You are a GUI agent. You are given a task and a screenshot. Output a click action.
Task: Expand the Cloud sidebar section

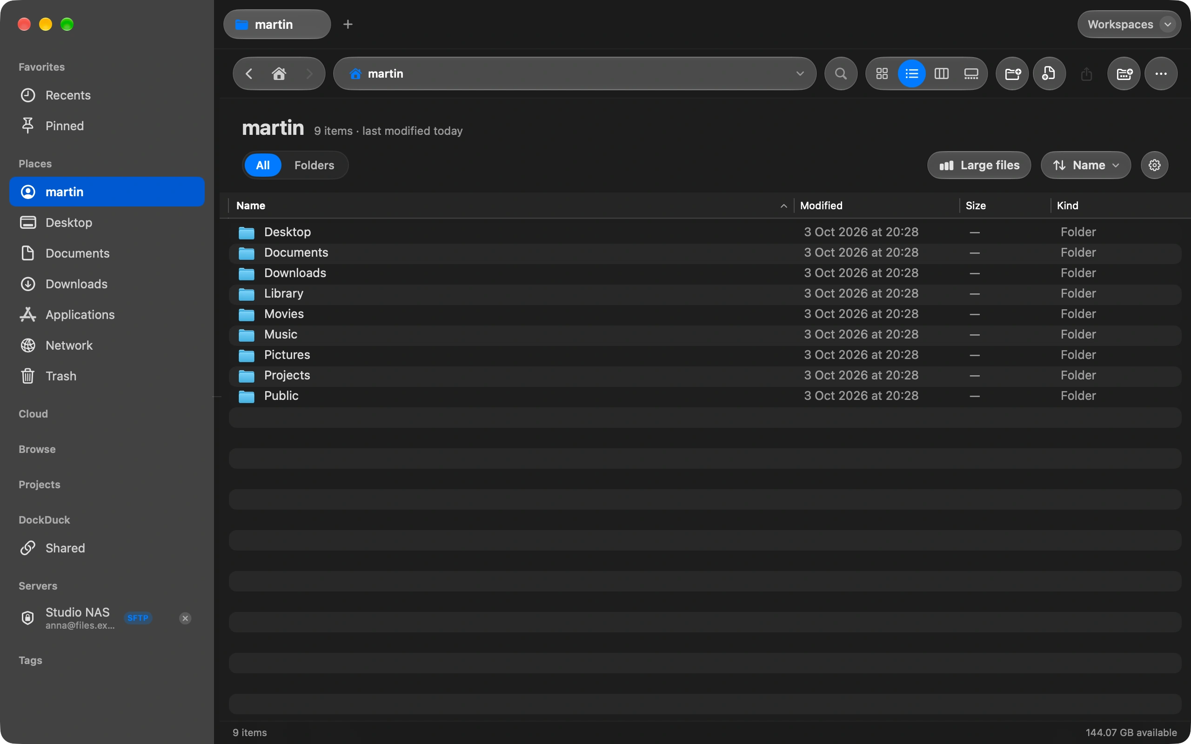(33, 414)
